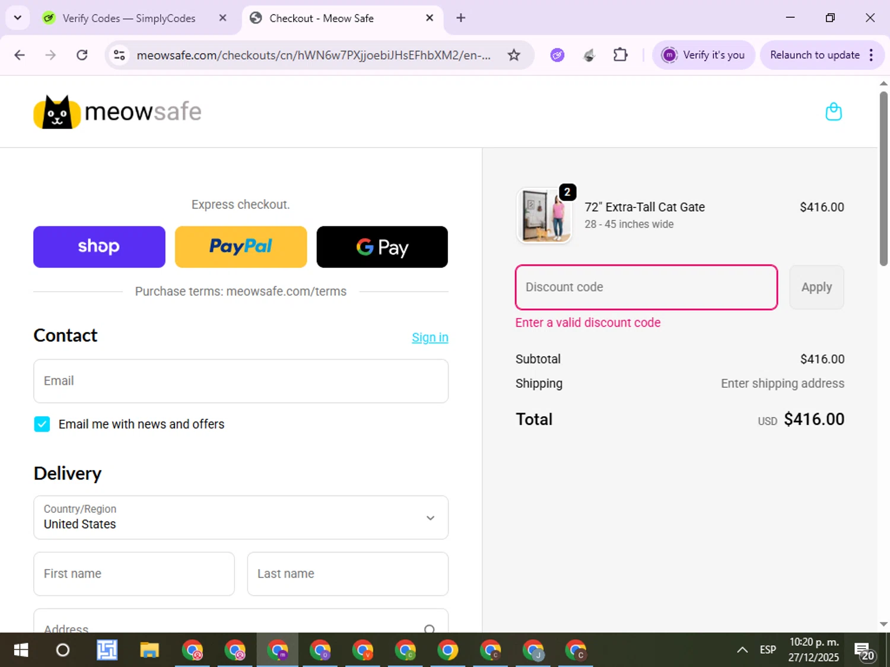
Task: Close the Verify Codes — SimplyCodes tab
Action: tap(223, 18)
